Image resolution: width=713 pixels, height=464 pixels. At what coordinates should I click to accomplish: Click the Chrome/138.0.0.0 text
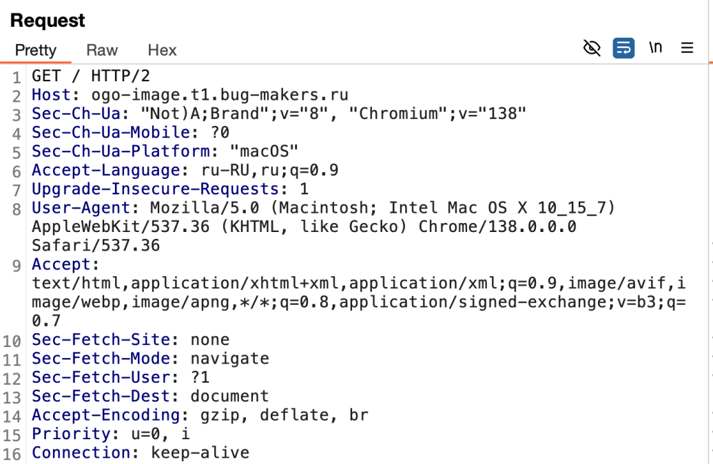pos(497,226)
